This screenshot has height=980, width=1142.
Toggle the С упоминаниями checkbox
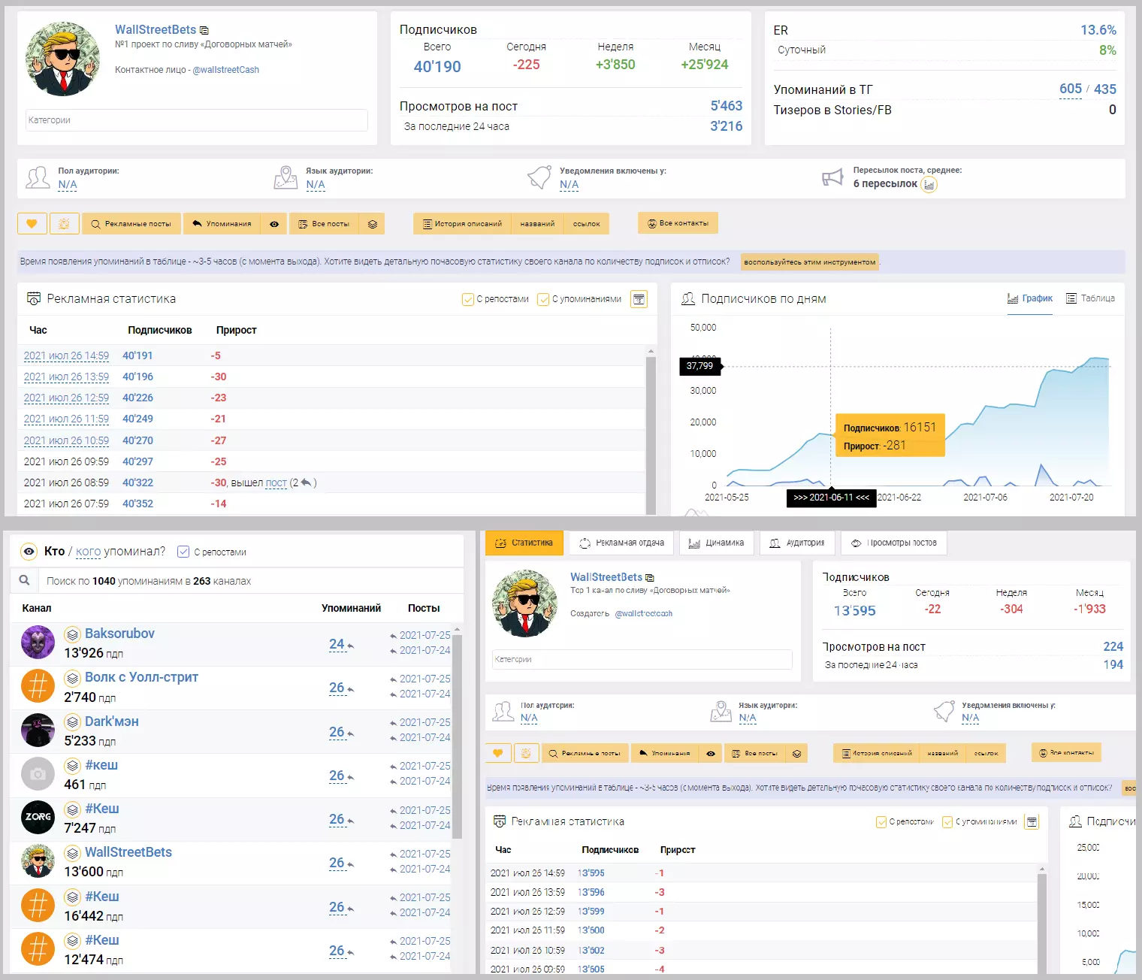[x=543, y=299]
